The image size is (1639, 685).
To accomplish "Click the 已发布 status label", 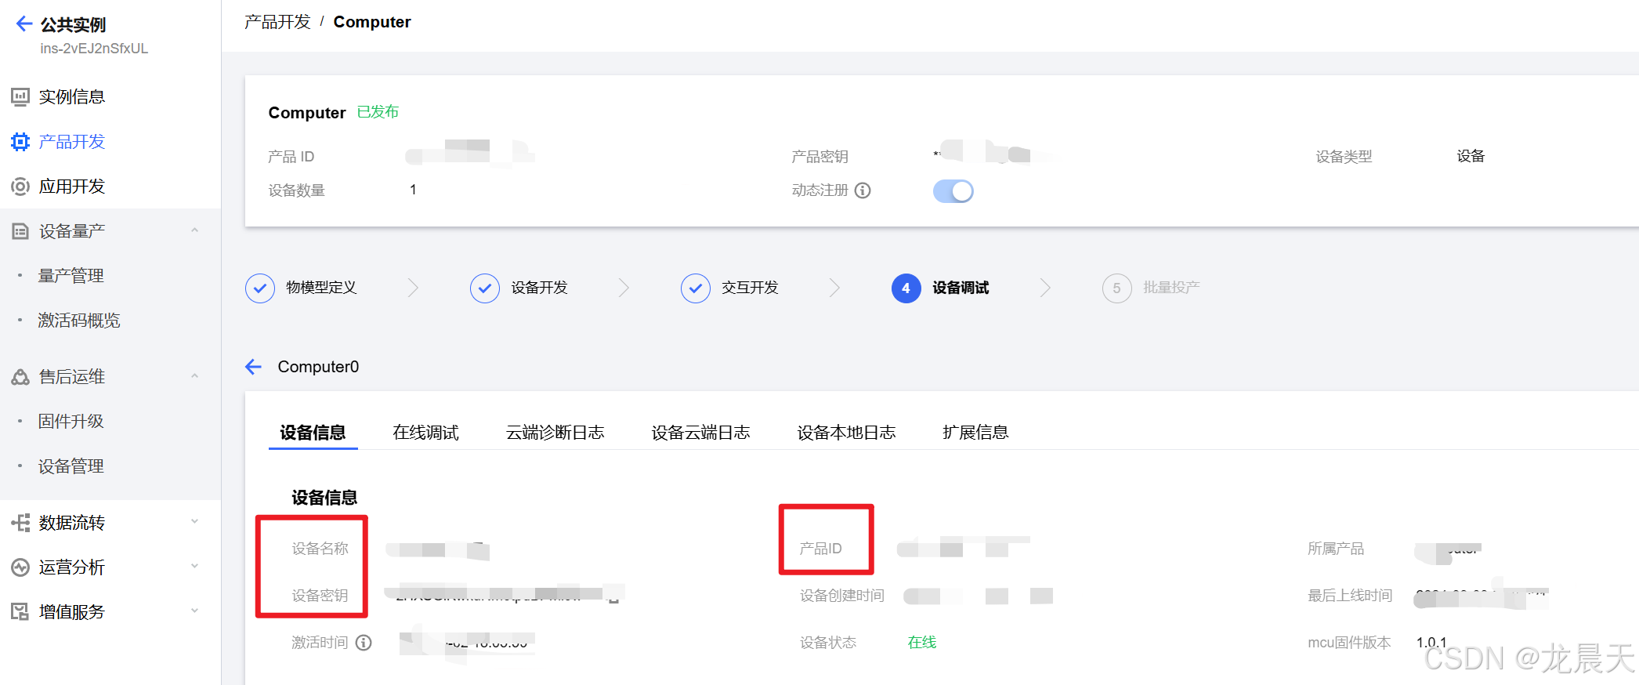I will [x=378, y=112].
